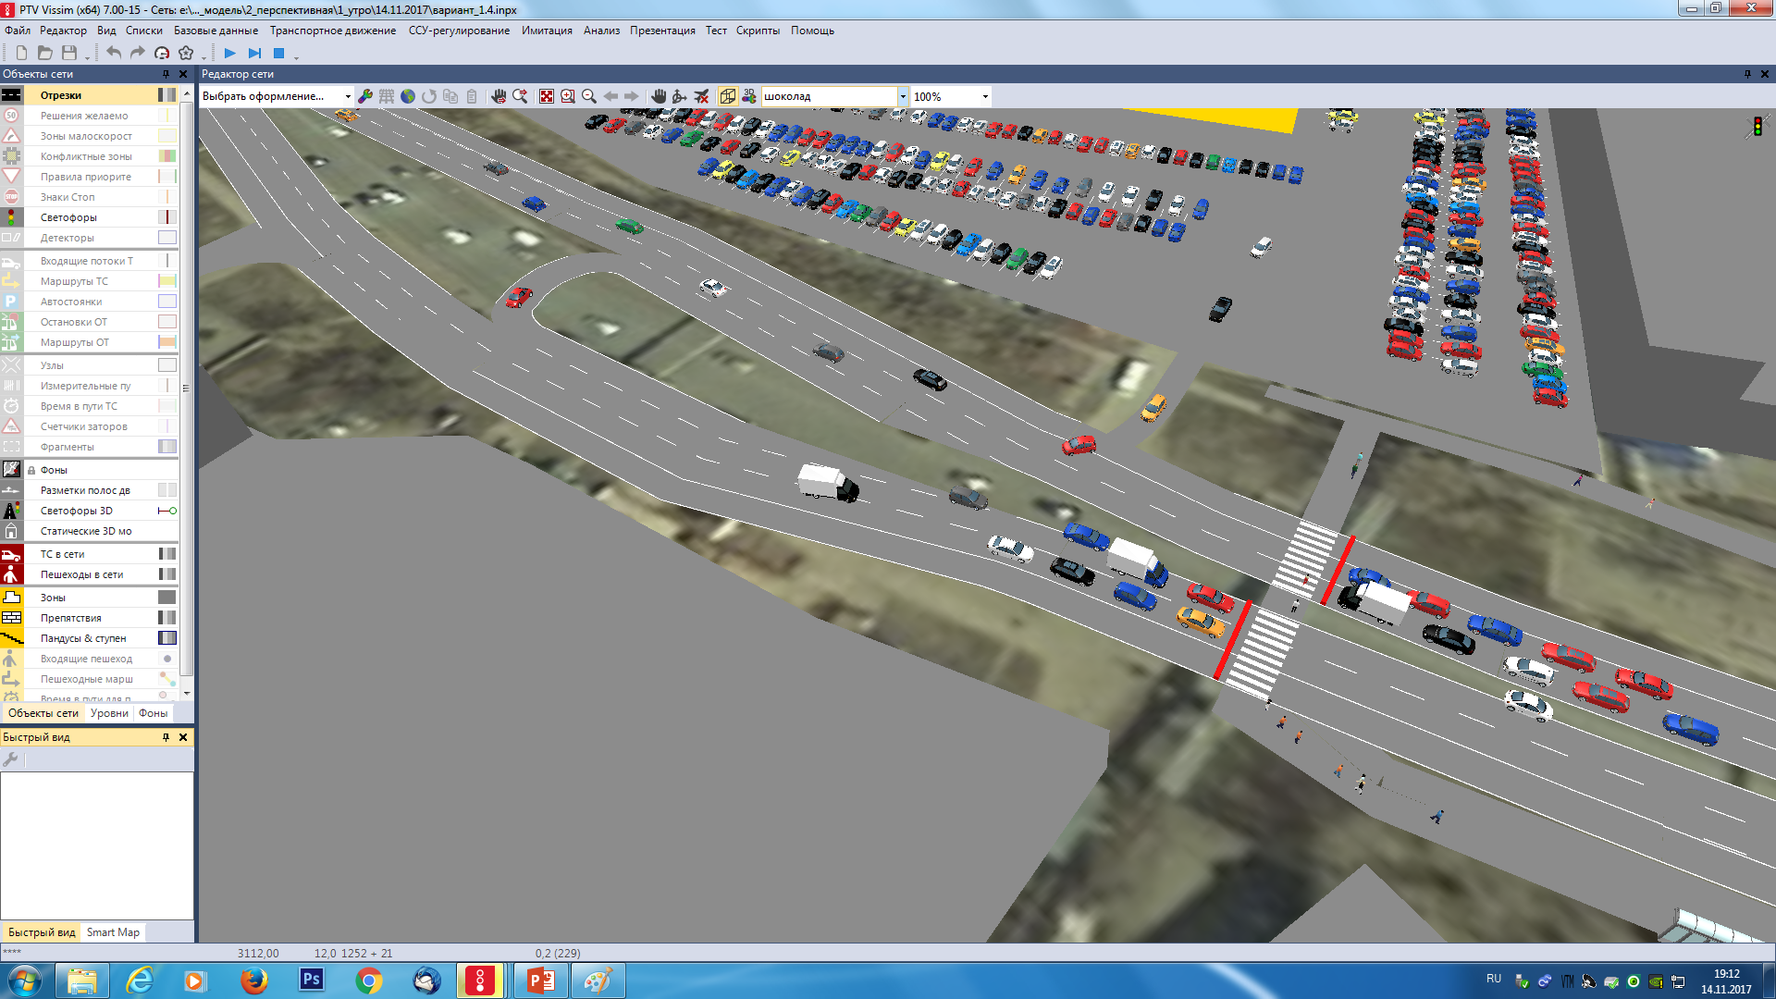Image resolution: width=1776 pixels, height=999 pixels.
Task: Open the Имитация menu
Action: pyautogui.click(x=547, y=31)
